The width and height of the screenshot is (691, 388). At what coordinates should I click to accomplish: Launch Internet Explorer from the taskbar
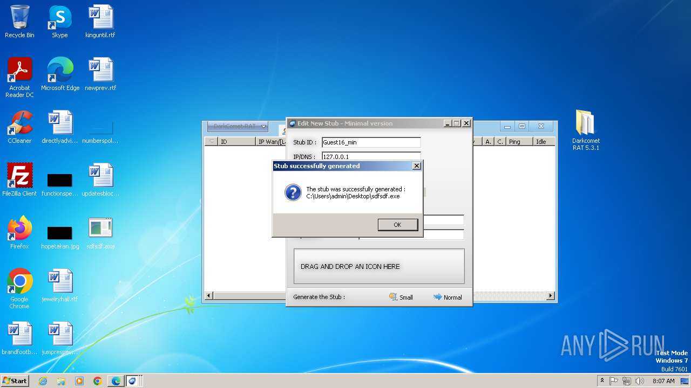43,381
